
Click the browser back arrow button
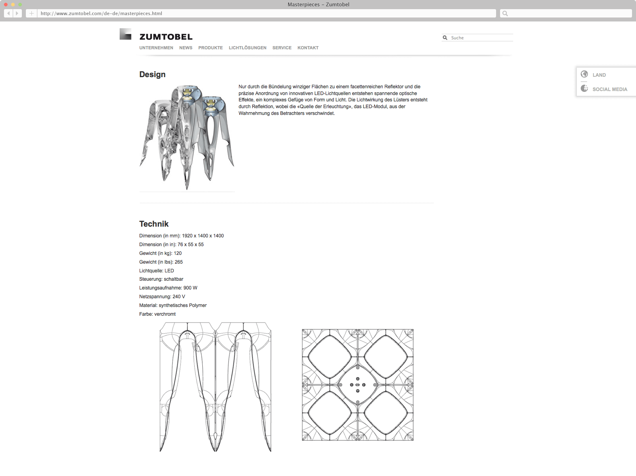(8, 14)
